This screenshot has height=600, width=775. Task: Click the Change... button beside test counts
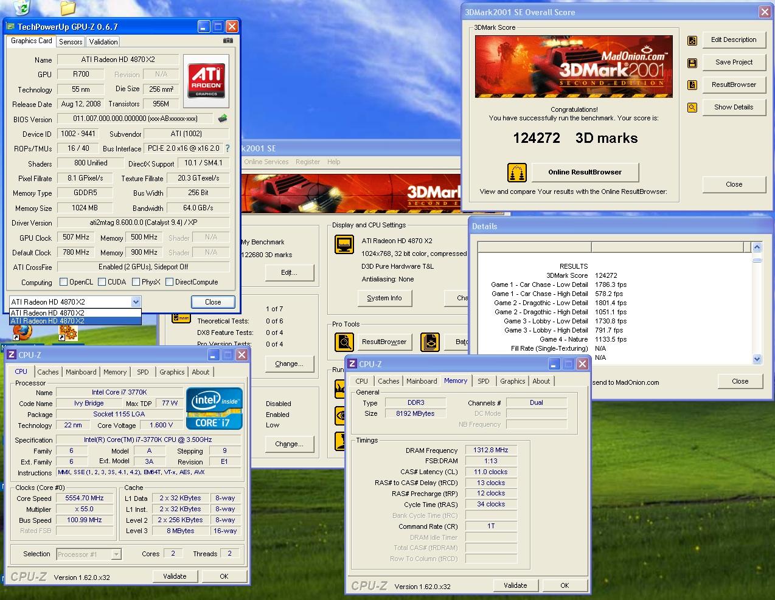pyautogui.click(x=290, y=364)
